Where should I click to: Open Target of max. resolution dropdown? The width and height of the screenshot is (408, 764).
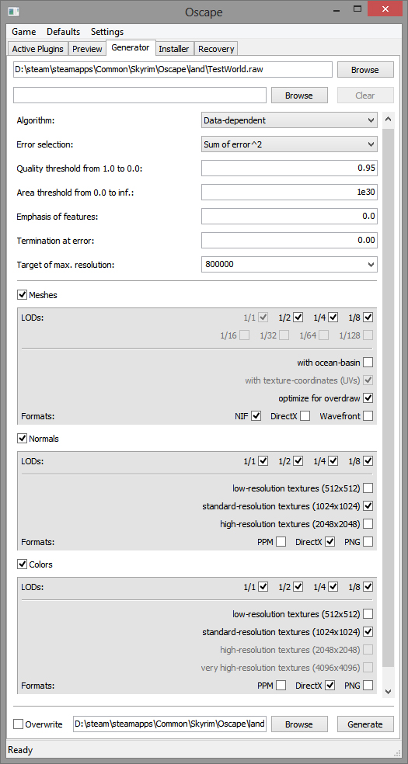pos(289,265)
